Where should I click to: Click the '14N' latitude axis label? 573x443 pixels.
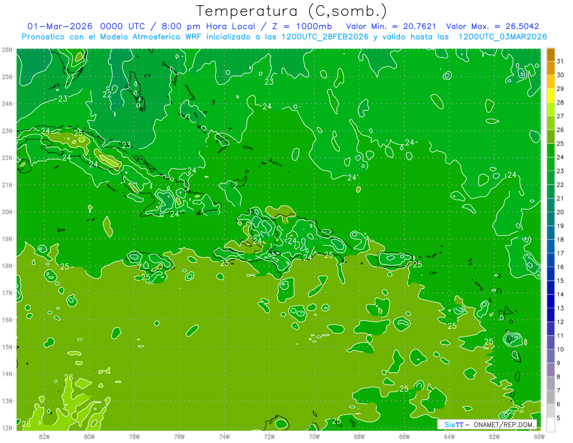click(7, 374)
